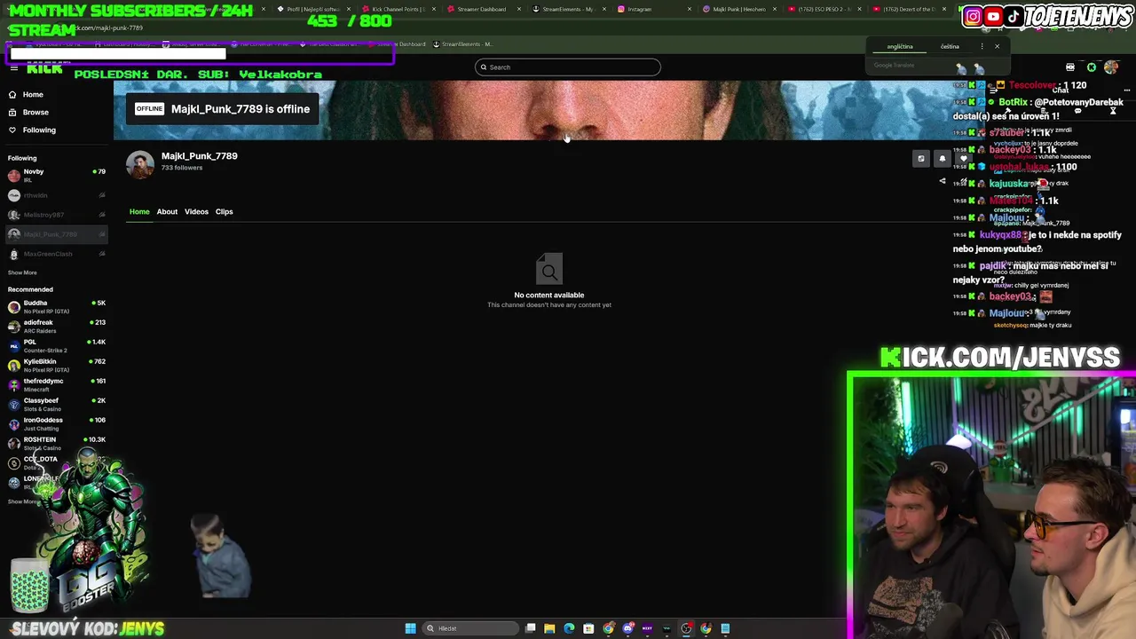Select Novby in the Following list
1136x639 pixels.
(x=55, y=175)
